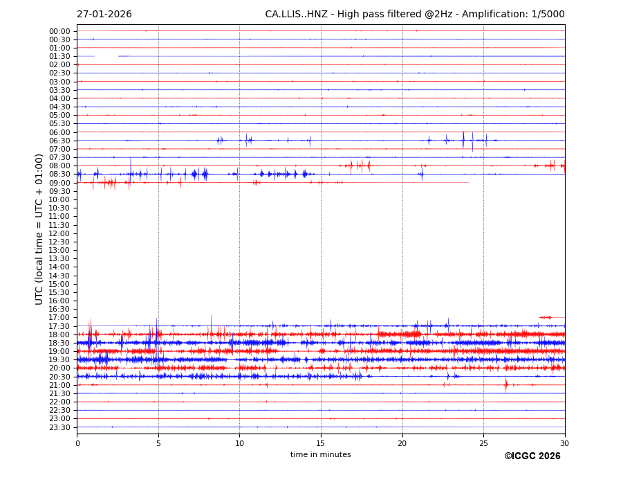The image size is (641, 482).
Task: Click the UTC local time y-axis label
Action: pos(39,229)
